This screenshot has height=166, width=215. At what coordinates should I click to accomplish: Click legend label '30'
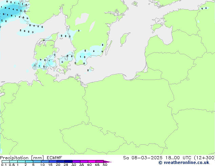click(74, 165)
